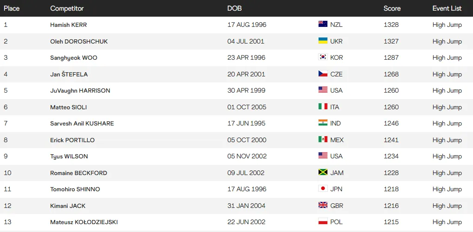This screenshot has width=473, height=232.
Task: Click the Poland flag icon
Action: (x=323, y=221)
